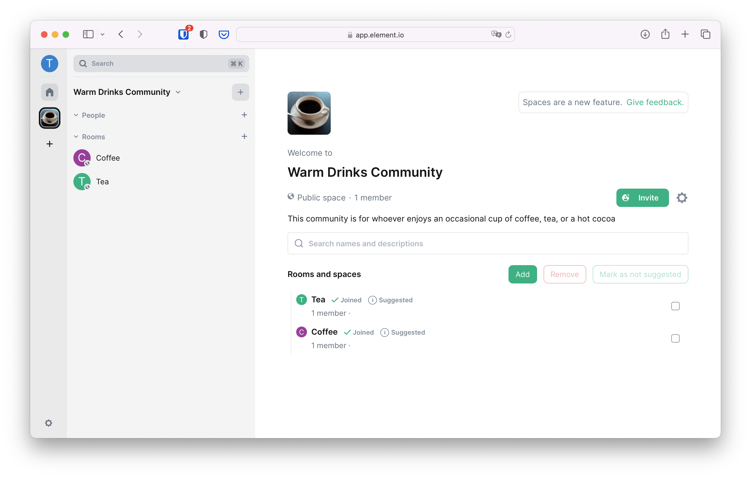Create a new space with the plus icon

click(50, 144)
